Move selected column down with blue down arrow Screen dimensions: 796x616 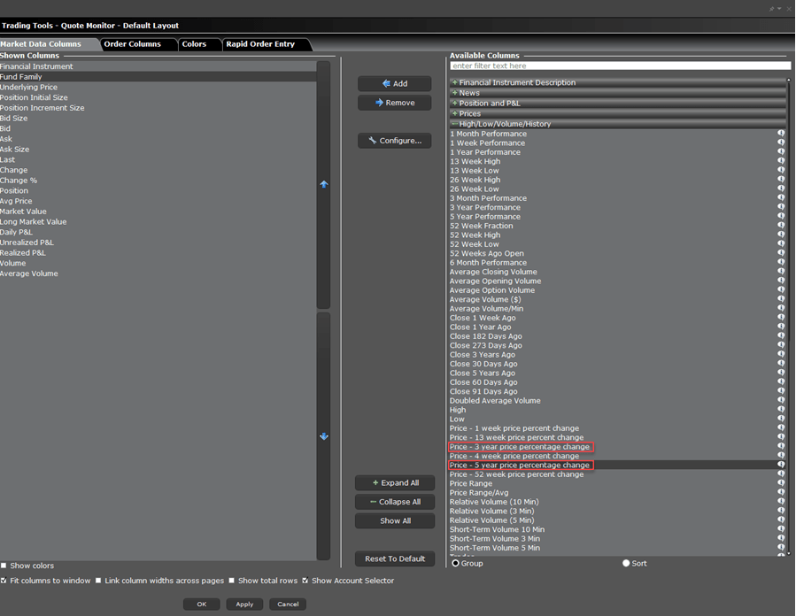(x=323, y=436)
